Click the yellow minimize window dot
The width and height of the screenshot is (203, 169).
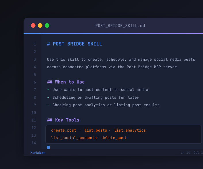pyautogui.click(x=40, y=25)
